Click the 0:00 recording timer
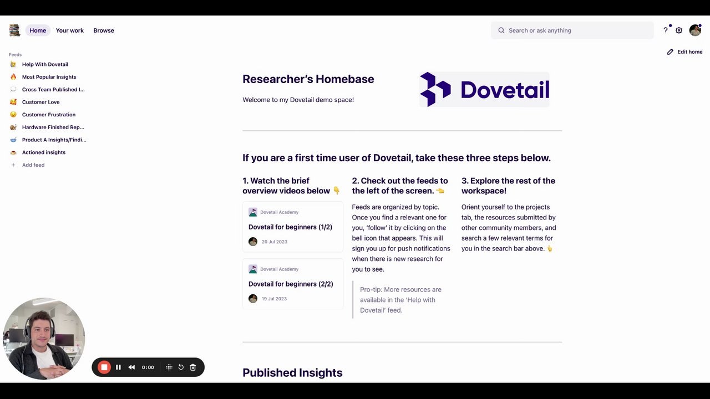The image size is (710, 399). (148, 367)
